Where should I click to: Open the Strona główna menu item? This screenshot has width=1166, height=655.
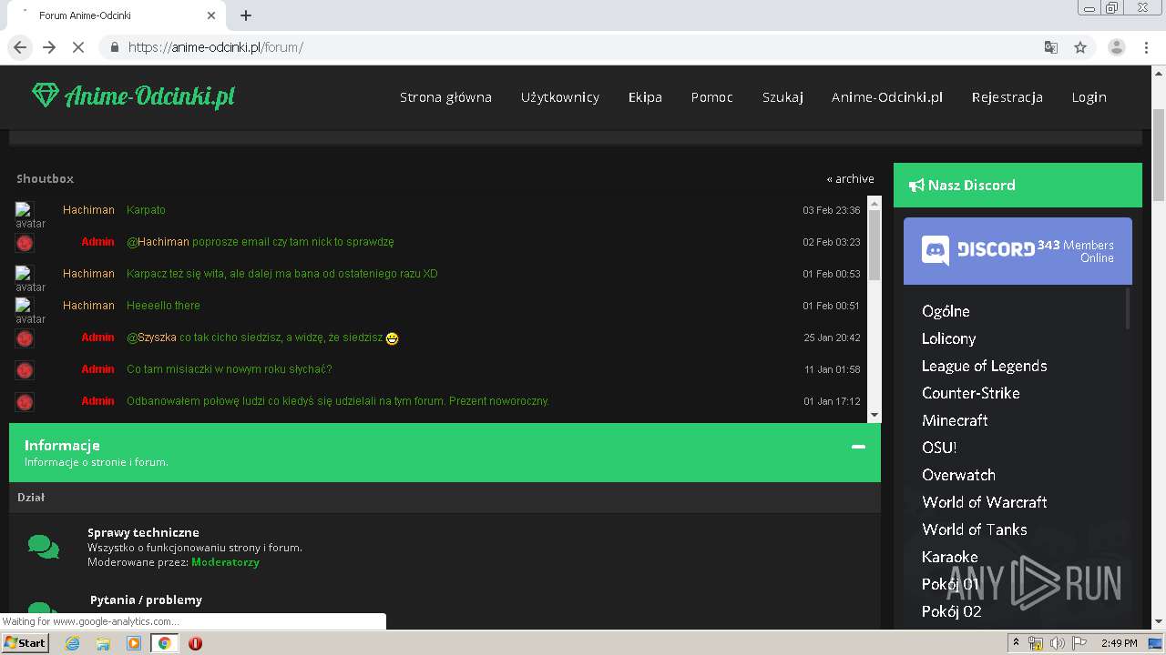[x=445, y=97]
